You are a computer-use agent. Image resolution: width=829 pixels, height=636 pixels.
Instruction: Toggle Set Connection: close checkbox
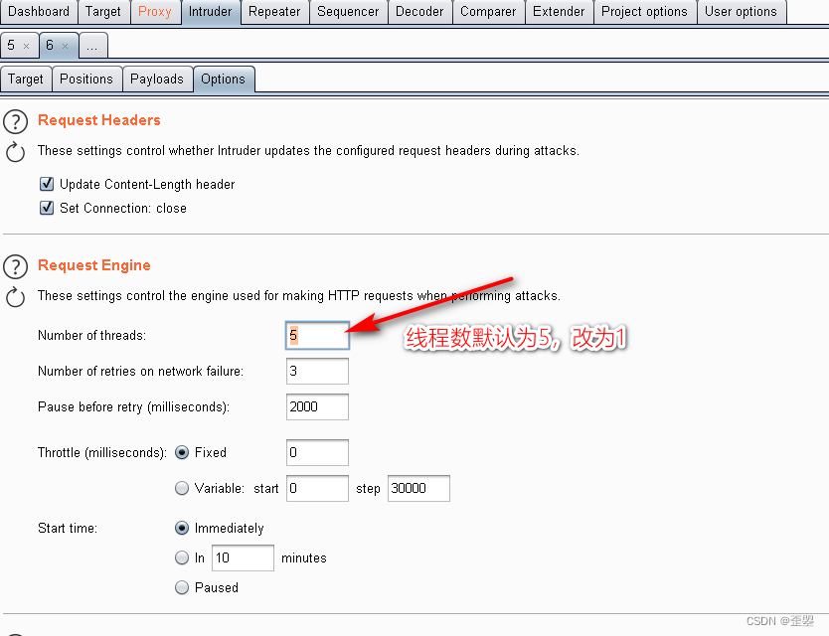point(47,208)
